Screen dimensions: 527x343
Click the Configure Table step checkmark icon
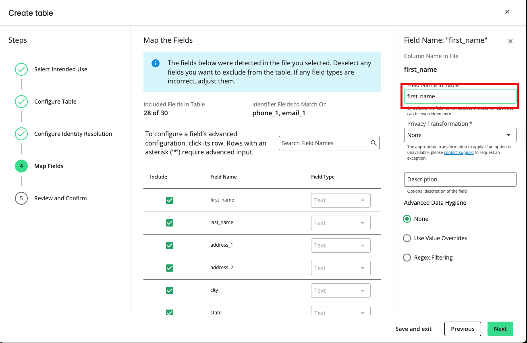coord(21,102)
